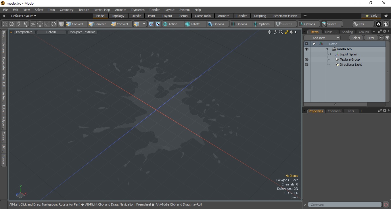Click the capsule shapes toolbar icon
Viewport: 391px width, 209px height.
point(33,24)
